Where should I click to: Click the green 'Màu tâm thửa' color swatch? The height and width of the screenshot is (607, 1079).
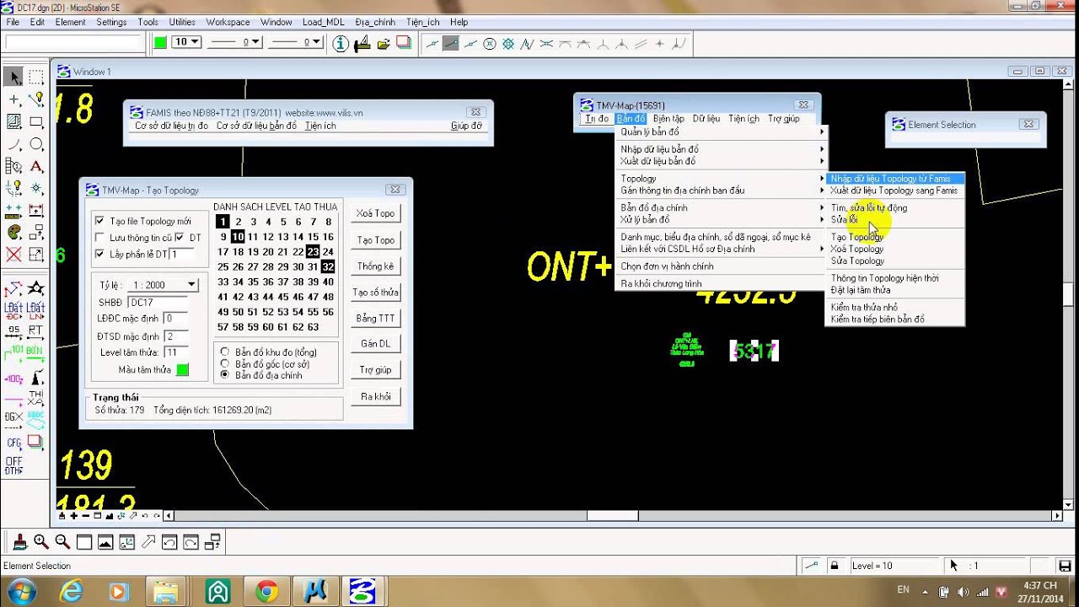pos(182,369)
